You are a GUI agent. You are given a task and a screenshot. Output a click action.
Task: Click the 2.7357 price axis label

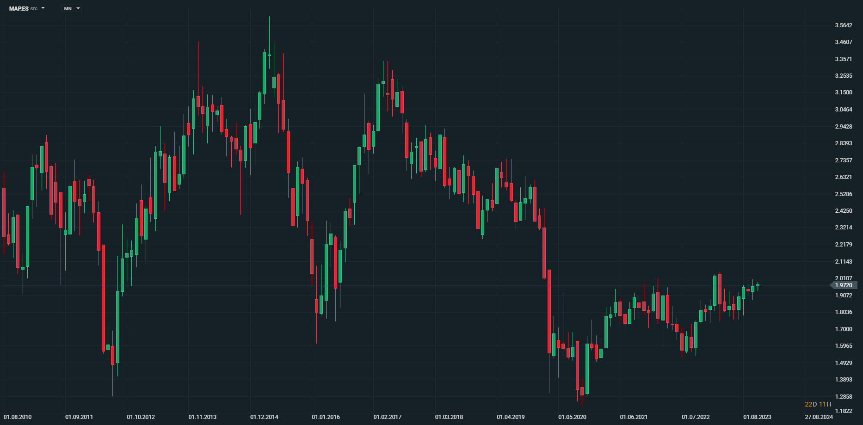[843, 160]
